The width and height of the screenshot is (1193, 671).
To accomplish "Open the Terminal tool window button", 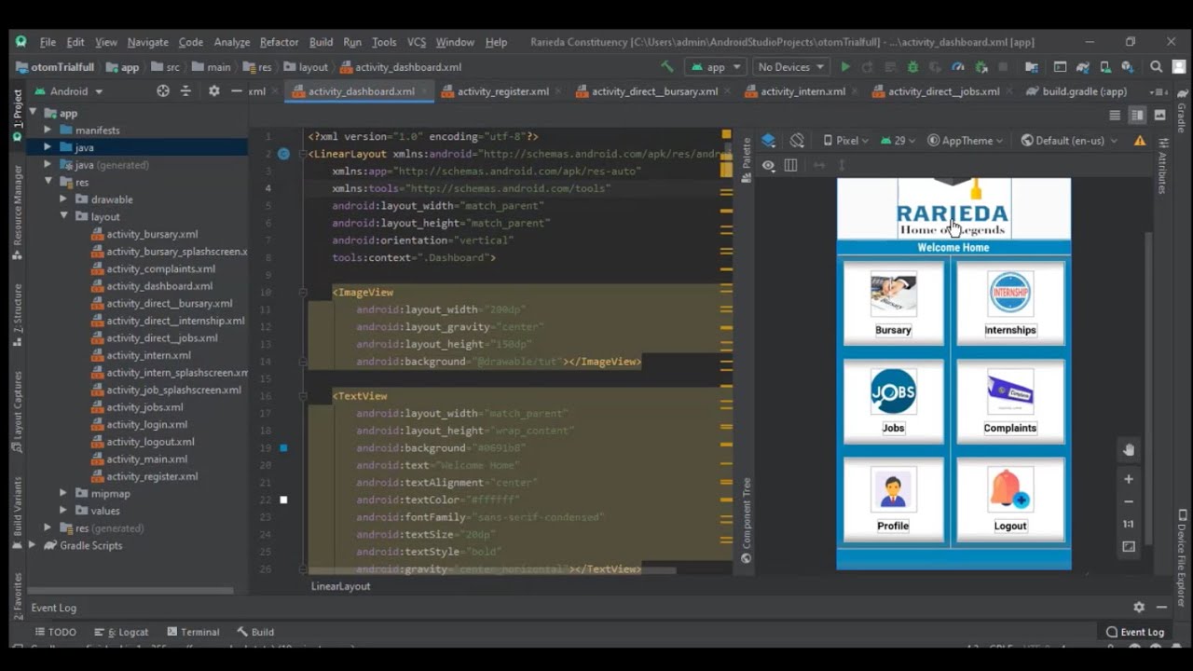I will tap(192, 632).
